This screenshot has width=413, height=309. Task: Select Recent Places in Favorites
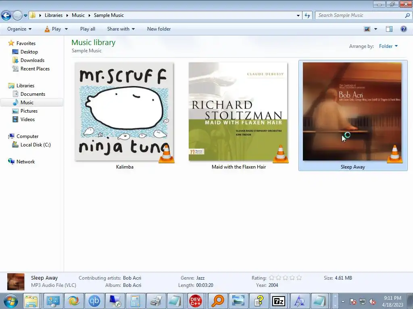[35, 68]
